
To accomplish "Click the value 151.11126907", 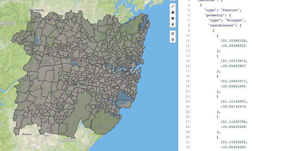I will [233, 101].
